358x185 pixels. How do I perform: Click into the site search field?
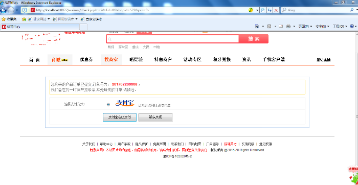[172, 39]
